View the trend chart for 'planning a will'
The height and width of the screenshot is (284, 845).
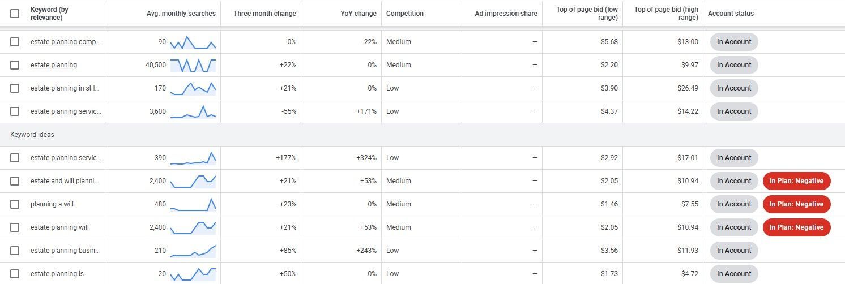(193, 204)
